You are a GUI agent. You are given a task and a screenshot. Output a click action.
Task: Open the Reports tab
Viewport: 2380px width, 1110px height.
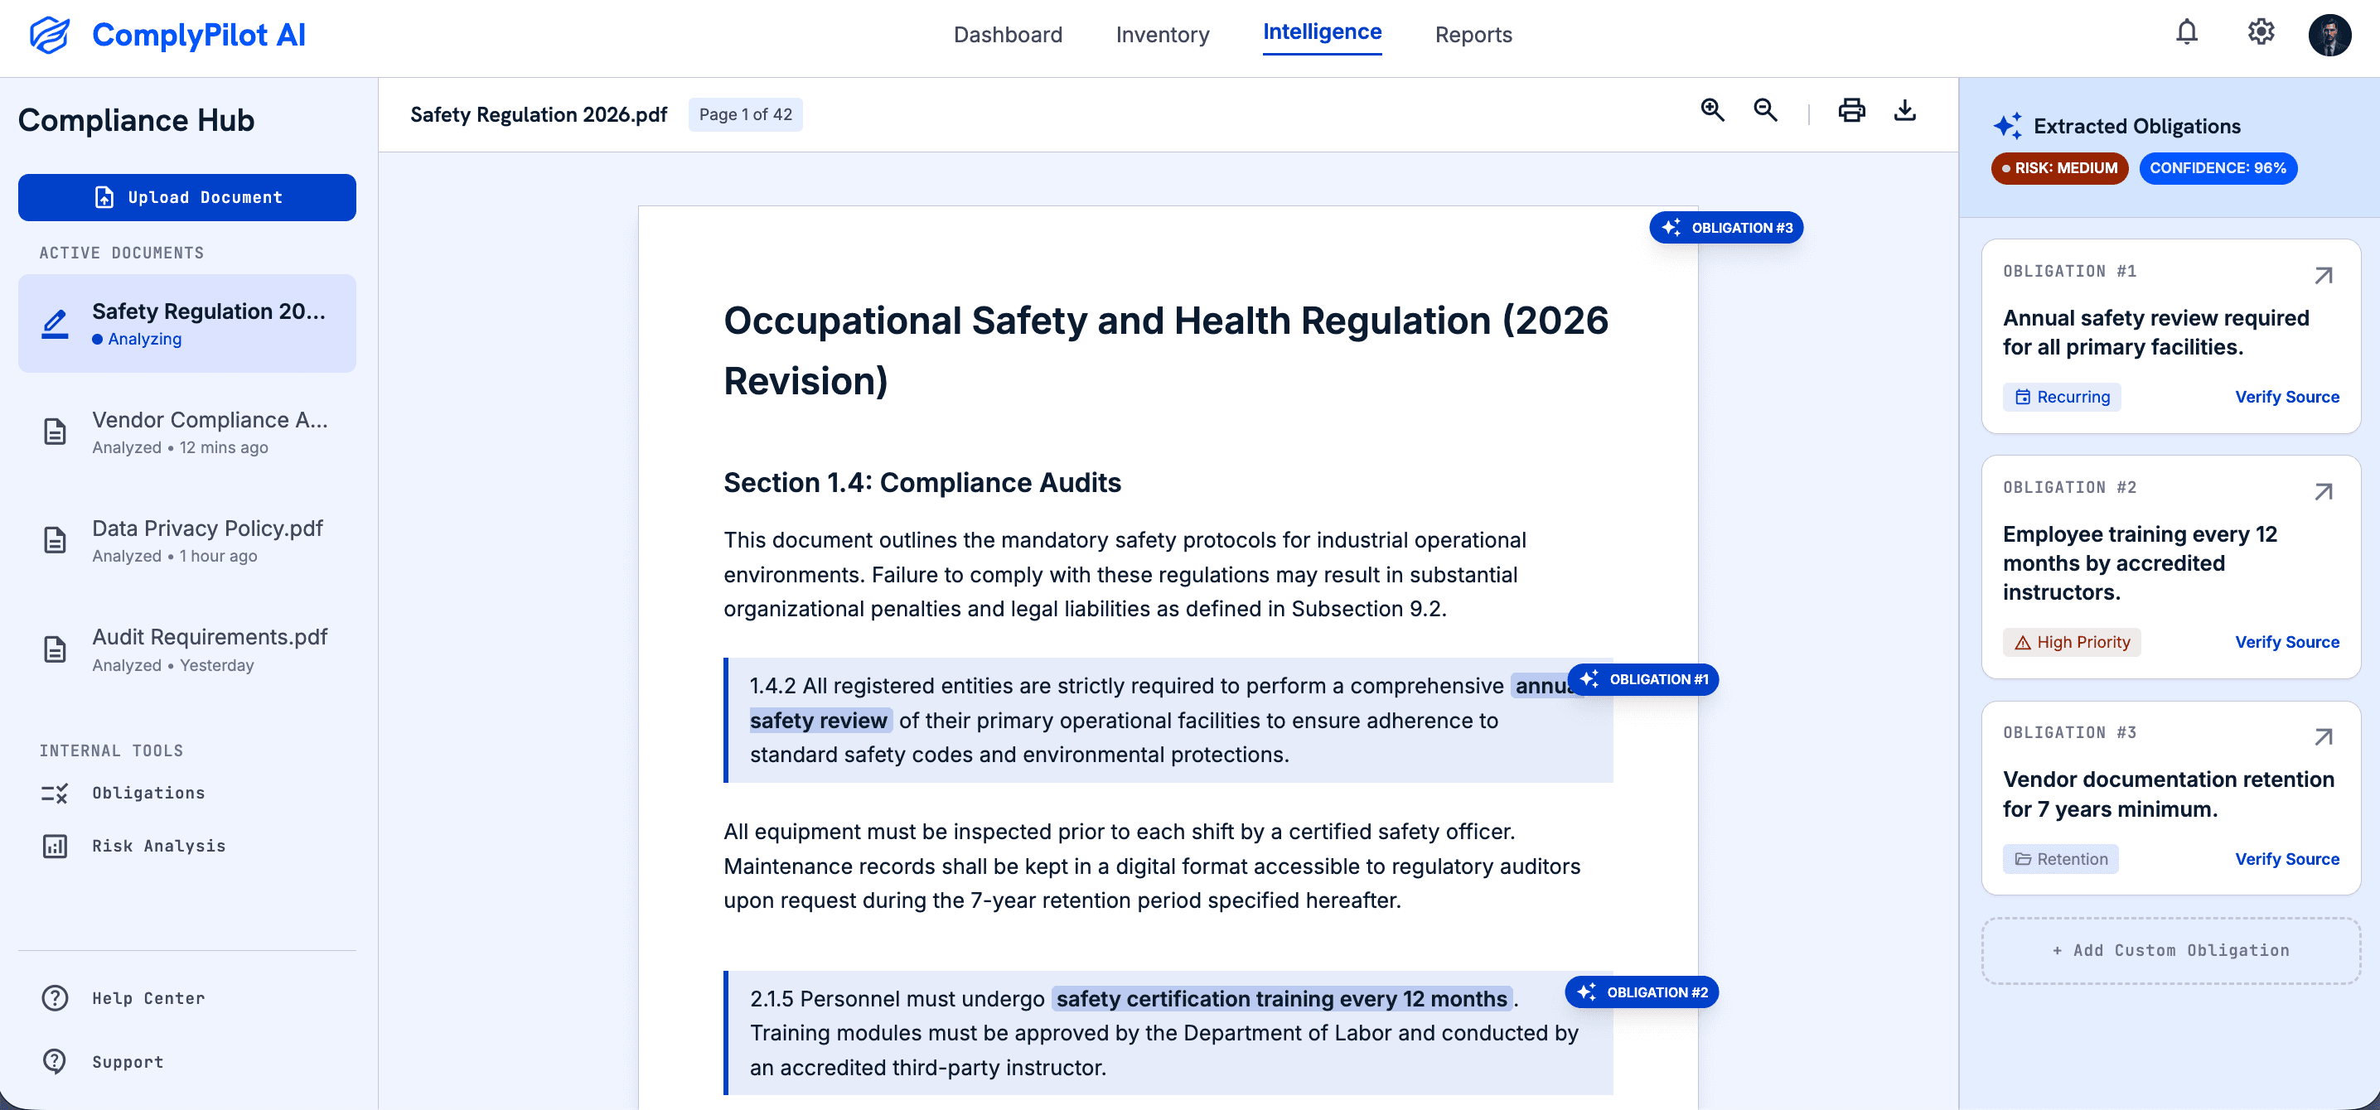point(1473,34)
